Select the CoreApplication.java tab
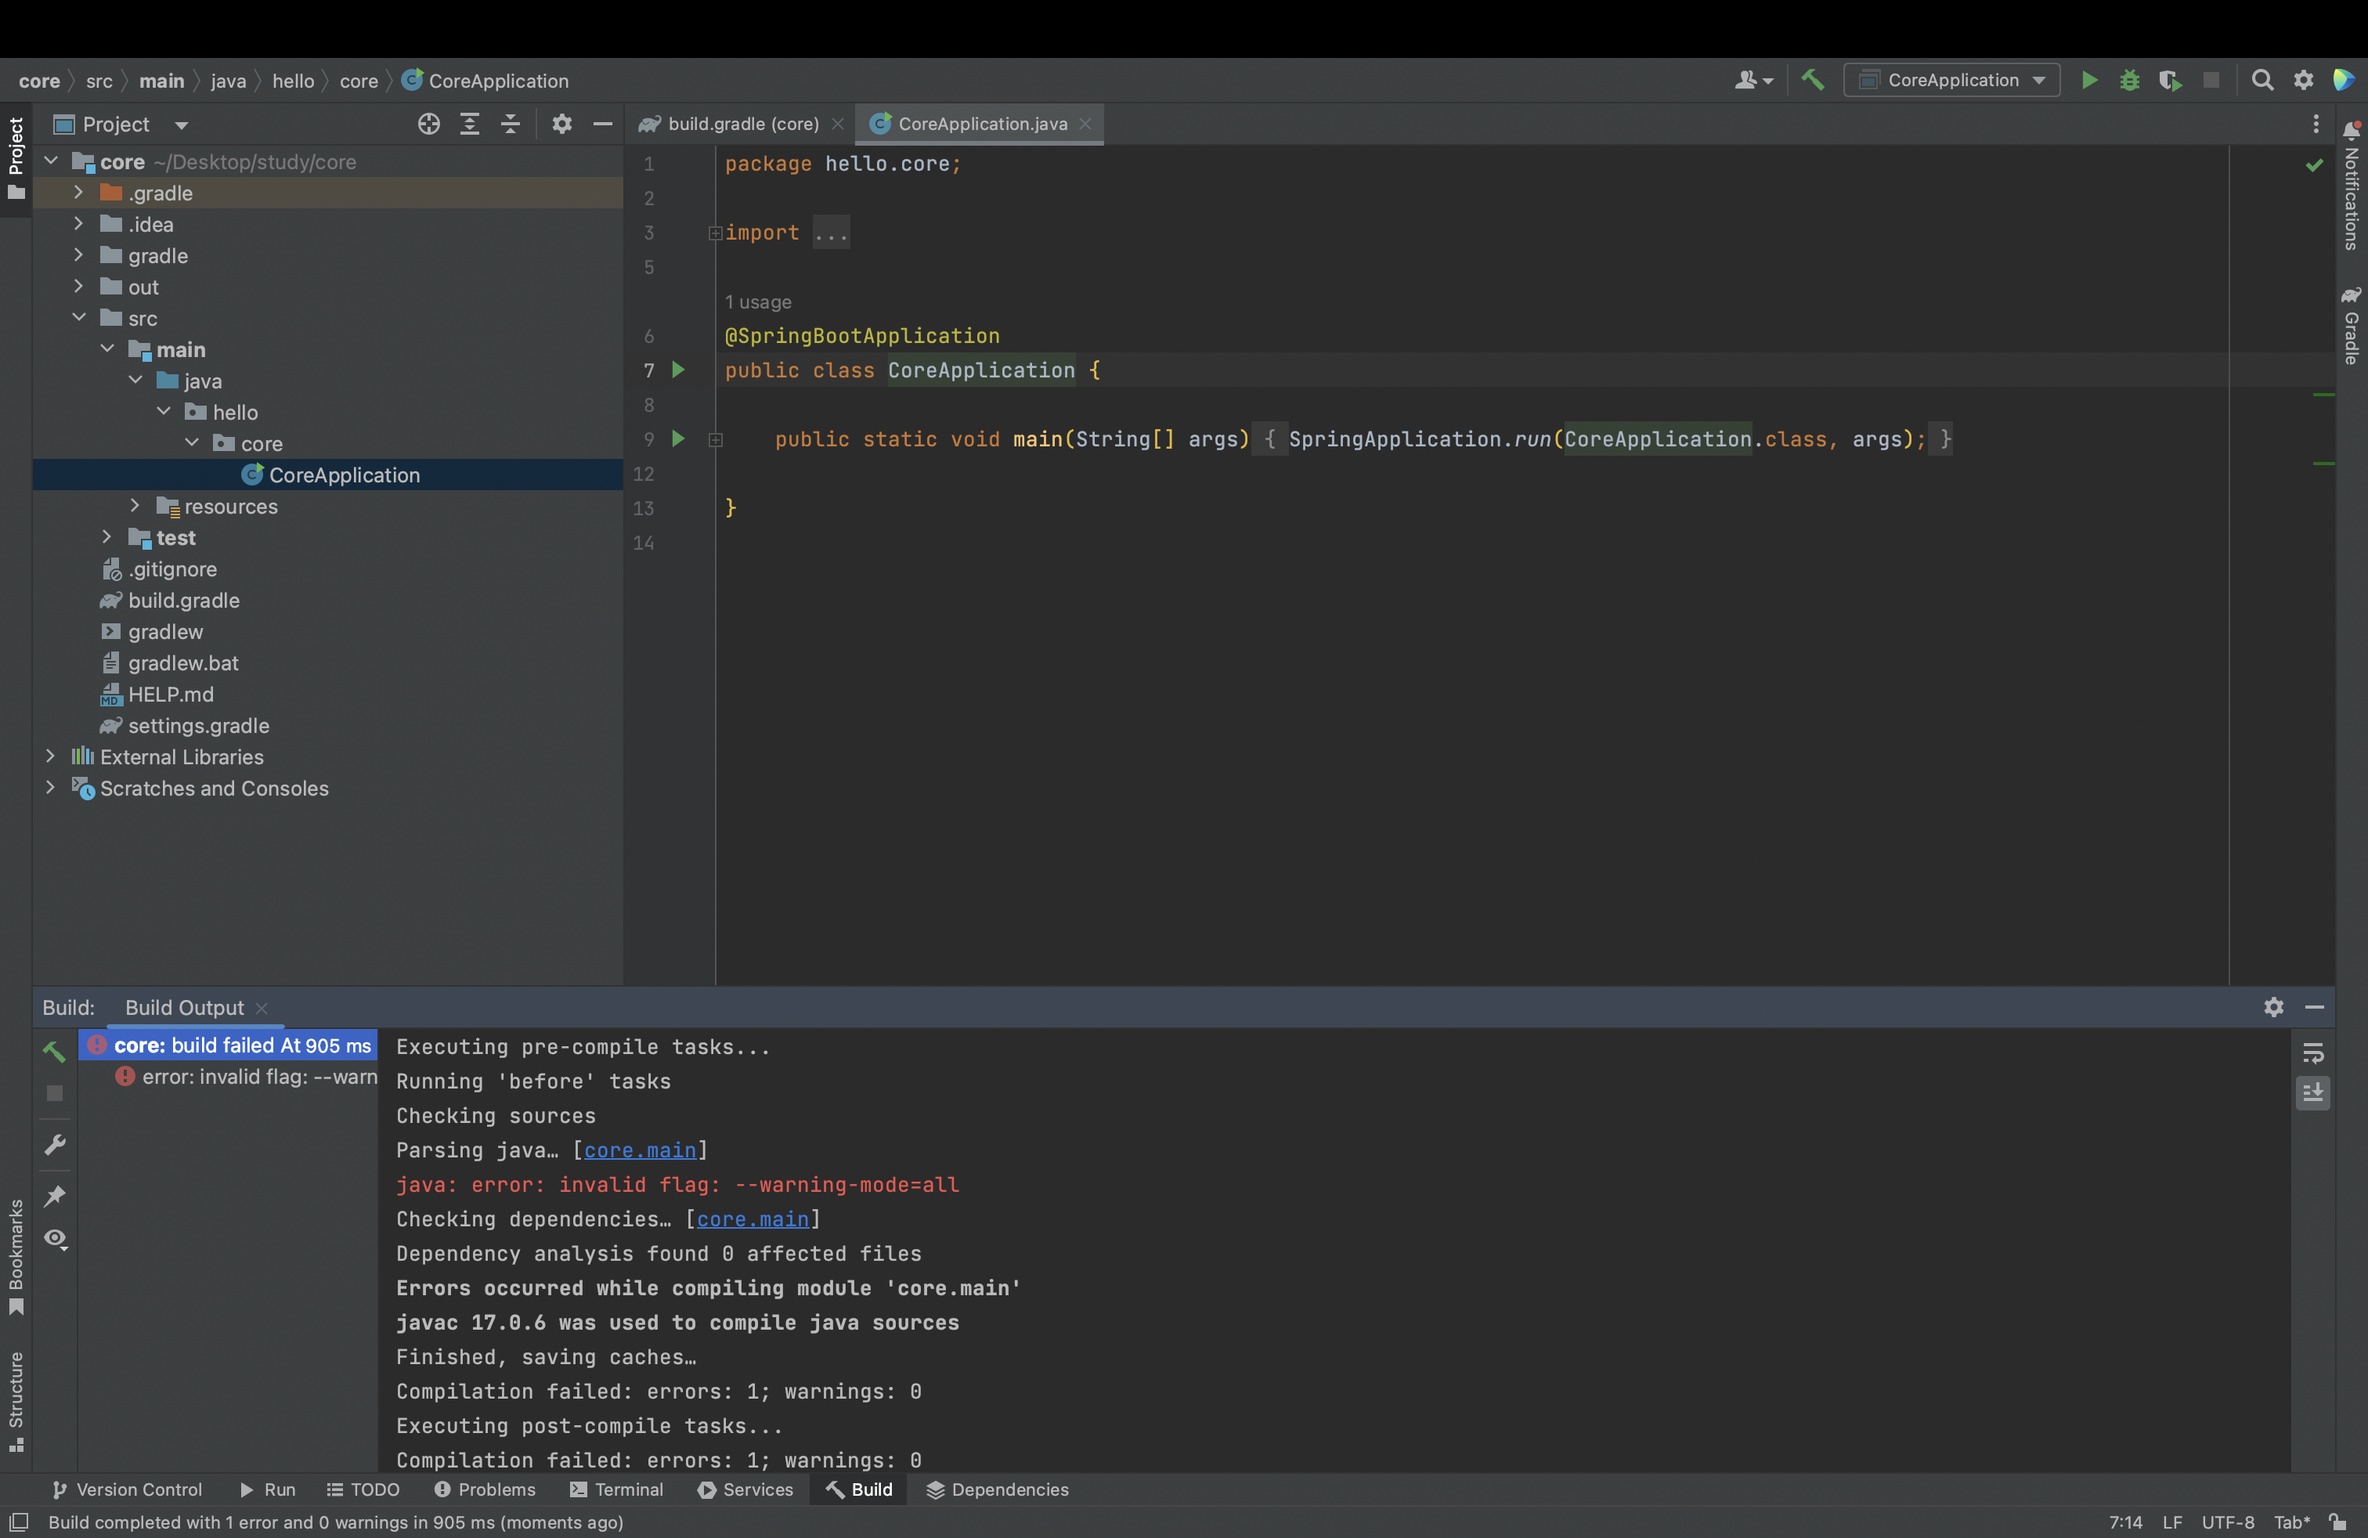The image size is (2368, 1538). click(980, 125)
